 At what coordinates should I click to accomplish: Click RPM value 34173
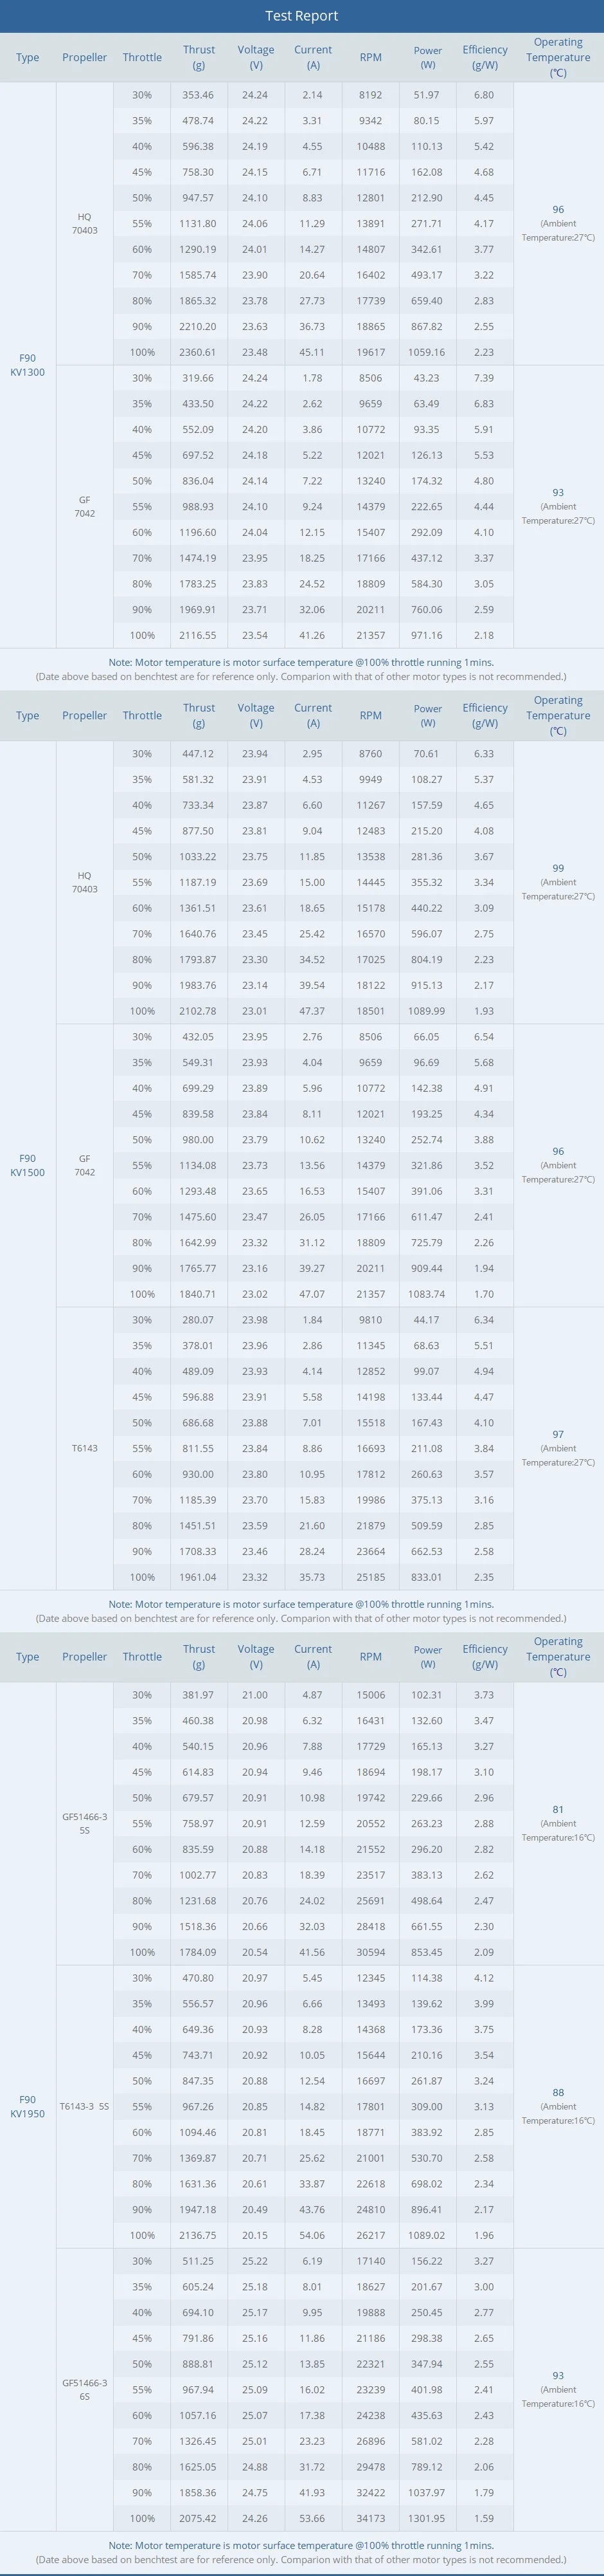coord(370,2518)
